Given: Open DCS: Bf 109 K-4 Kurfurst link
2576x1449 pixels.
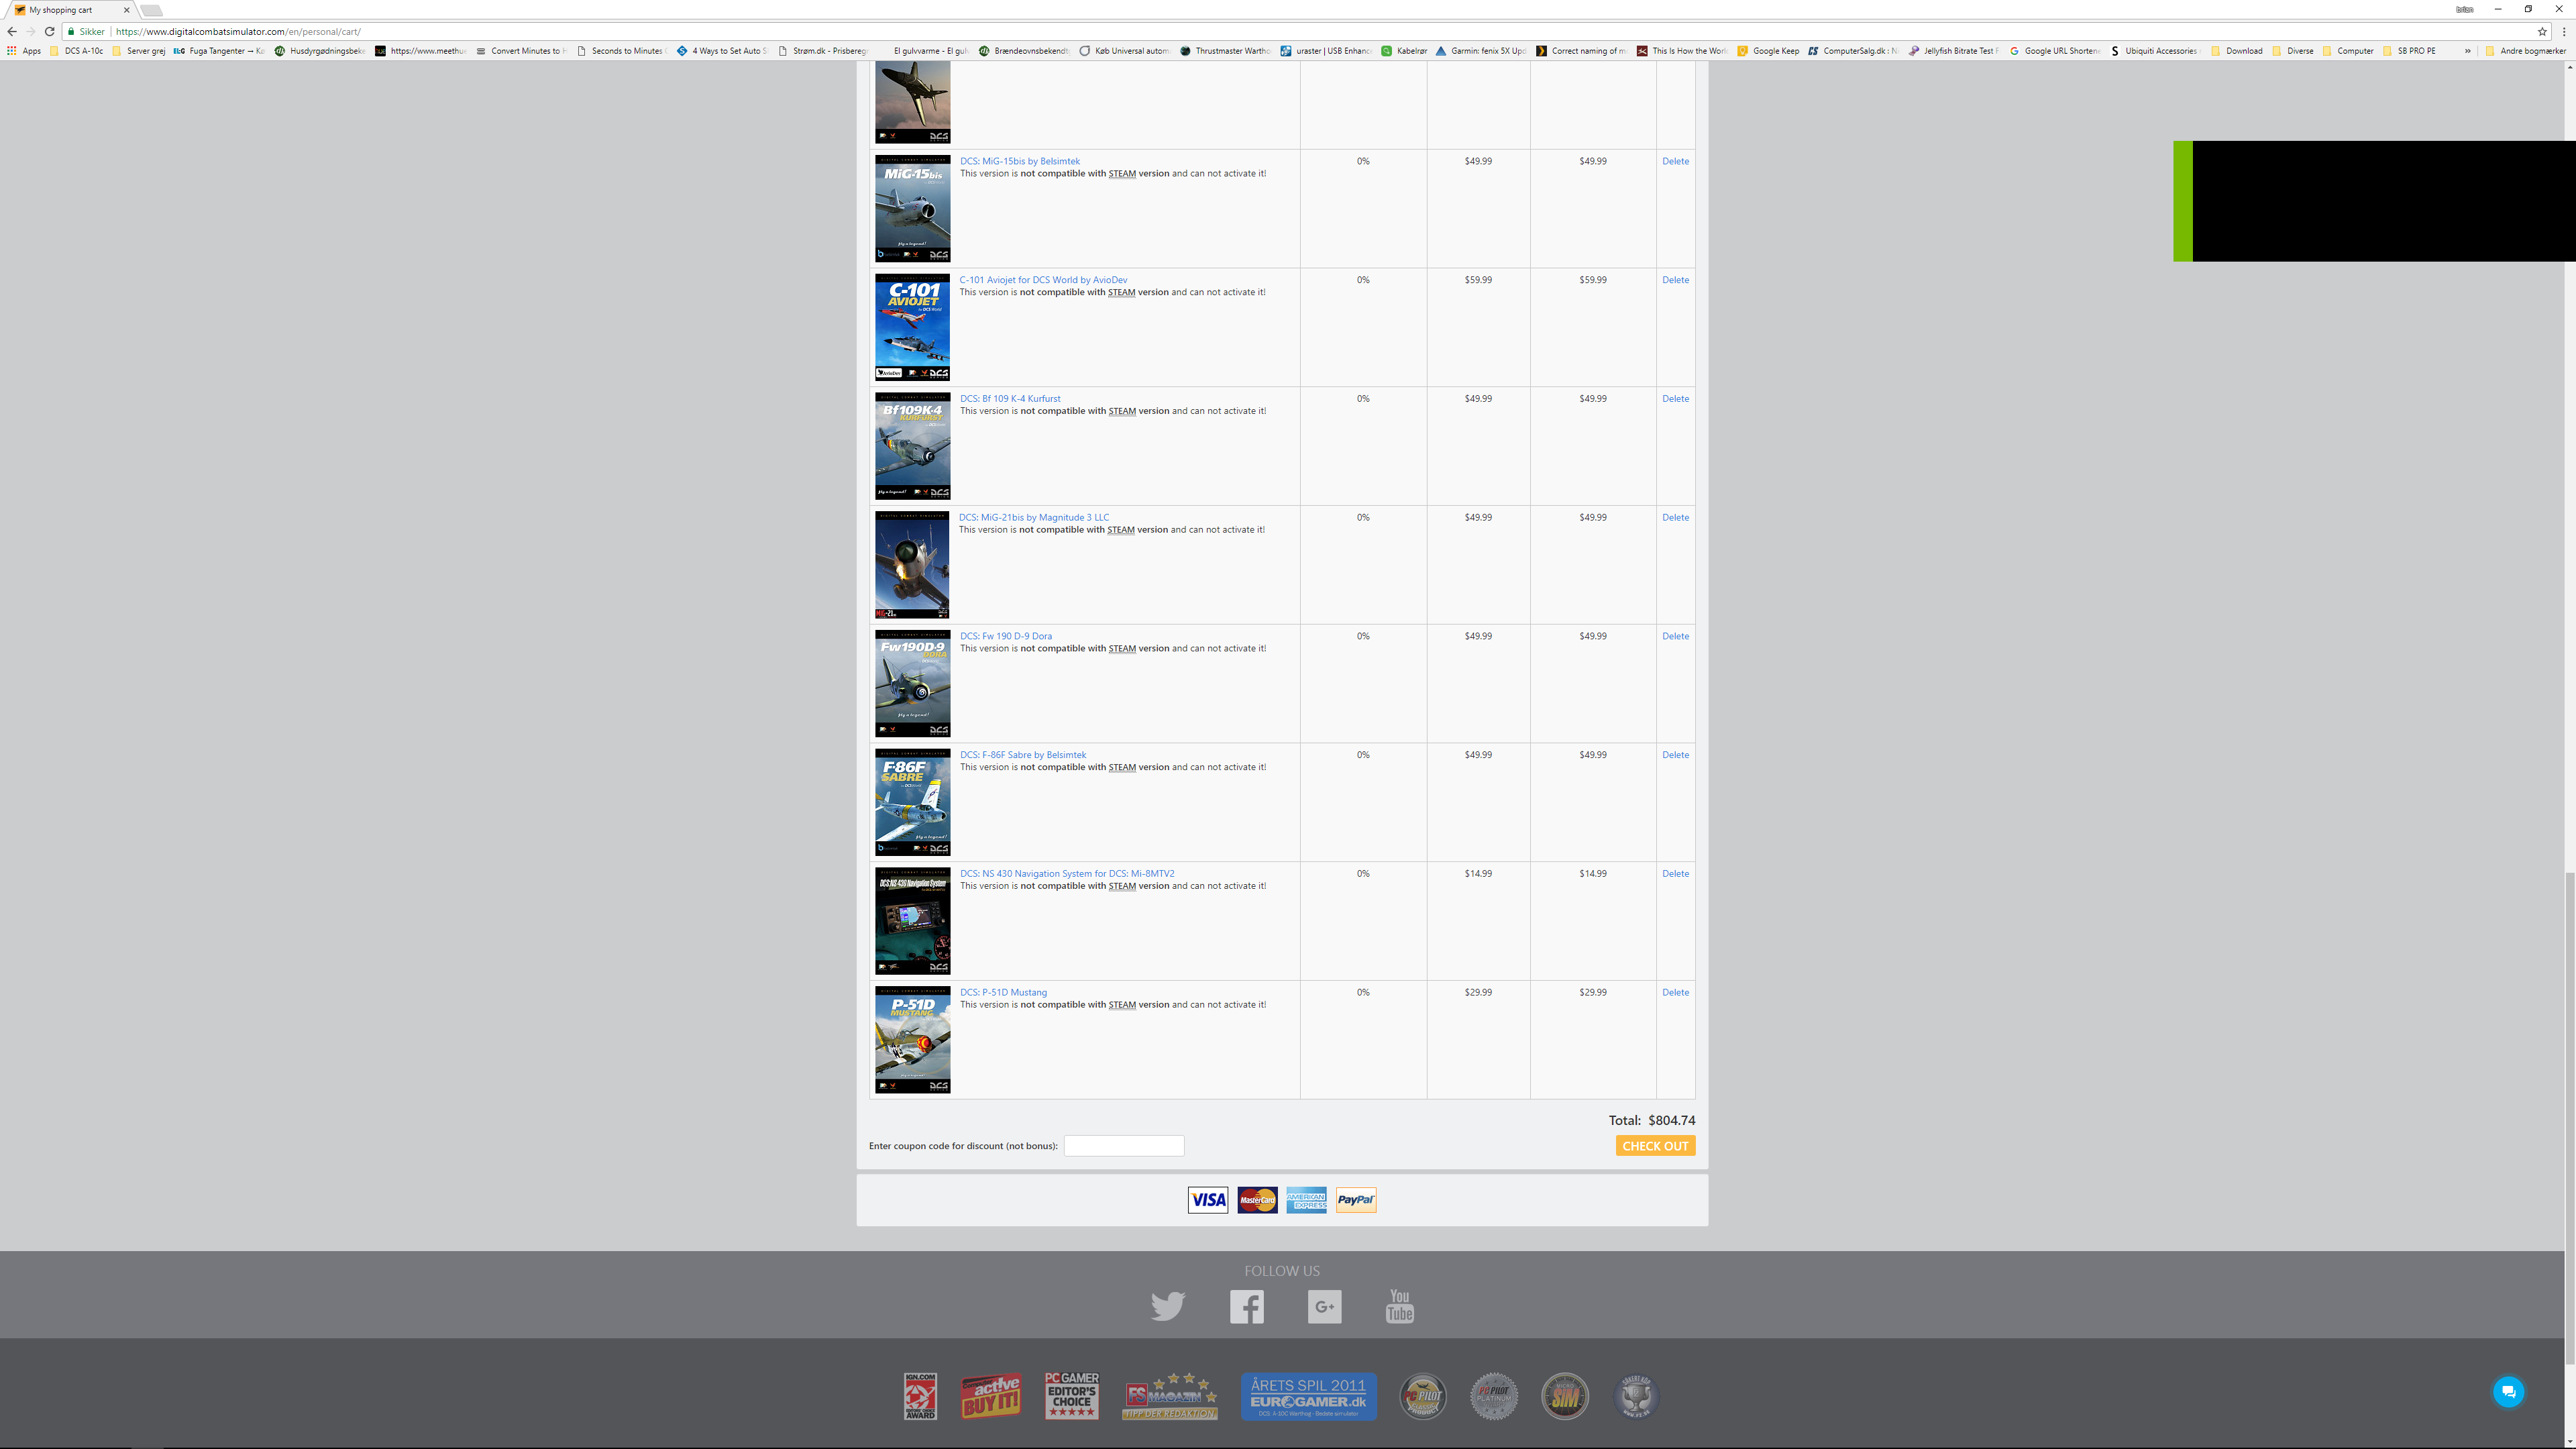Looking at the screenshot, I should 1009,399.
